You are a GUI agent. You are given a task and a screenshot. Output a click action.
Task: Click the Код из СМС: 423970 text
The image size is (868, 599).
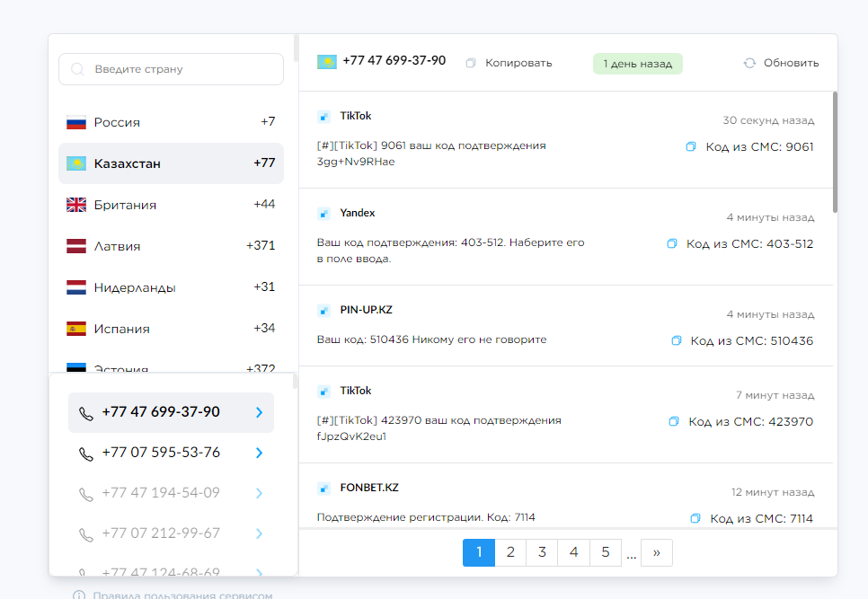coord(751,422)
